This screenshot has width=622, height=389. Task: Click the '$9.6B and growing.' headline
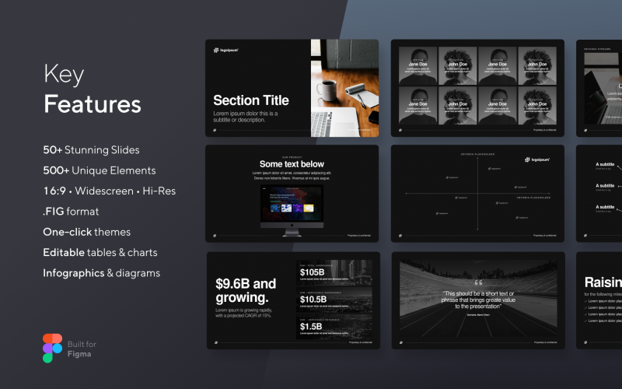click(246, 290)
